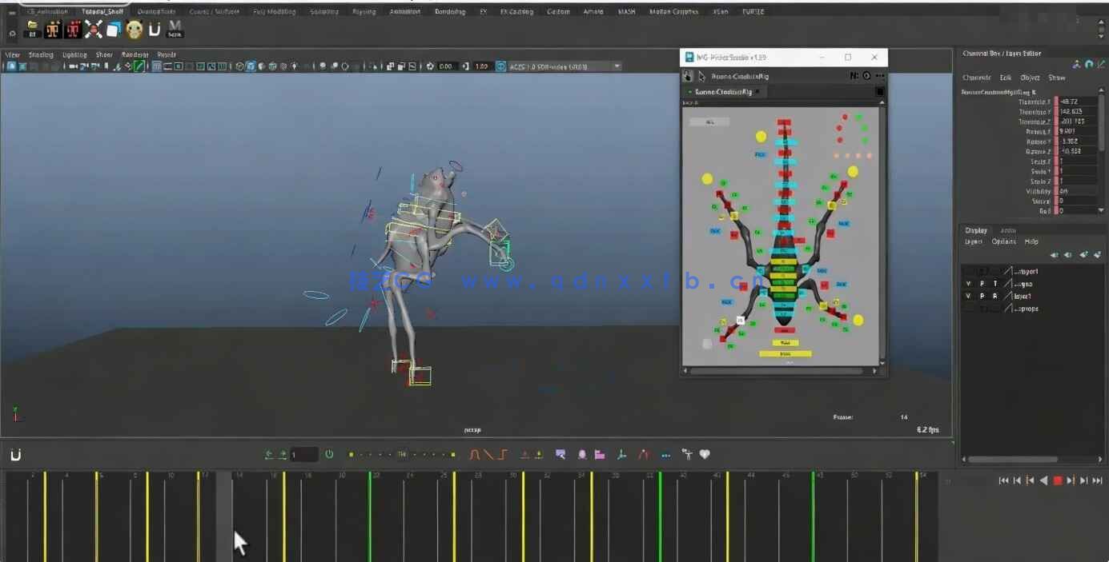The height and width of the screenshot is (562, 1109).
Task: Open the Options menu in layer editor
Action: click(x=1003, y=241)
